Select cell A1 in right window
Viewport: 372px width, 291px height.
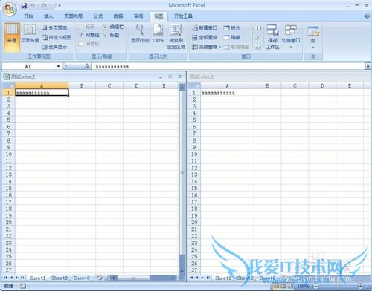[227, 93]
